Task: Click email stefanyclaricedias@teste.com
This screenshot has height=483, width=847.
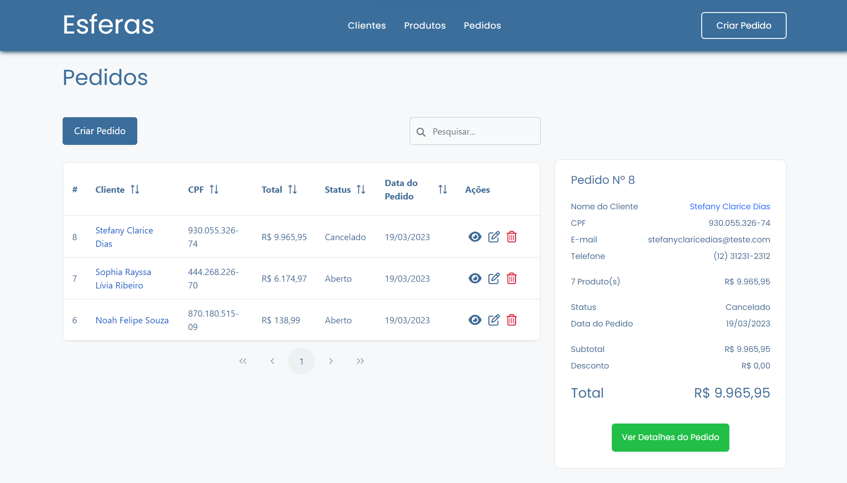Action: (709, 239)
